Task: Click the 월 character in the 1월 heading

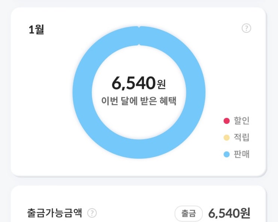Action: [x=39, y=30]
